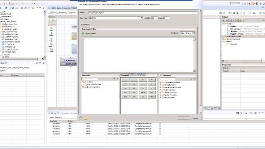Select PRODUCT_PRICE column in Output panel
The image size is (265, 149).
pos(236,34)
